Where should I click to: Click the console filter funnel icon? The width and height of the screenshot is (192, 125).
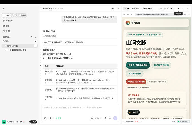pyautogui.click(x=140, y=122)
